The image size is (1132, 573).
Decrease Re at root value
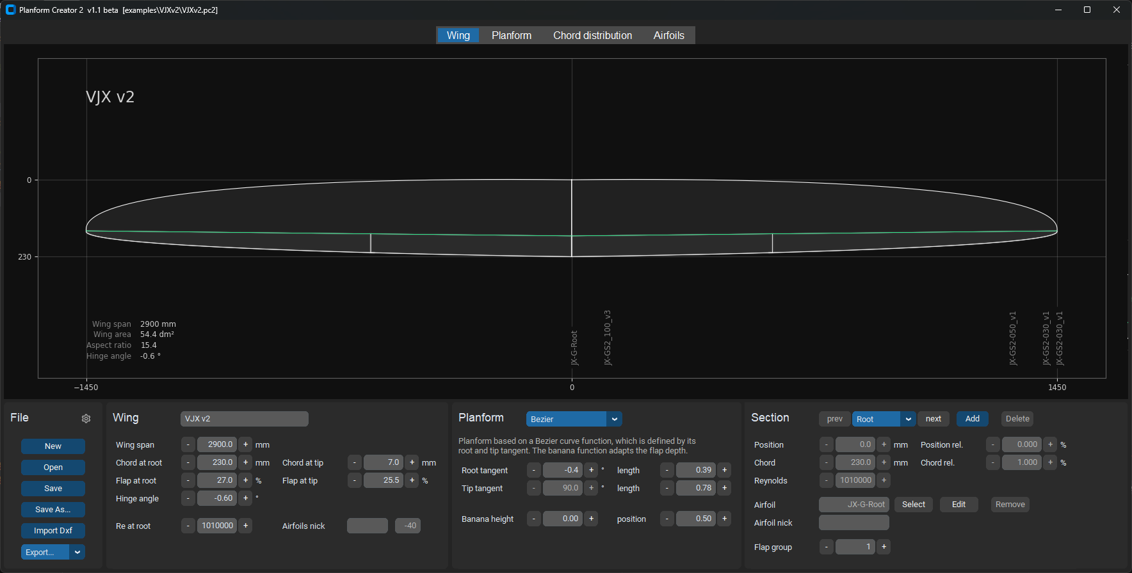pos(188,526)
